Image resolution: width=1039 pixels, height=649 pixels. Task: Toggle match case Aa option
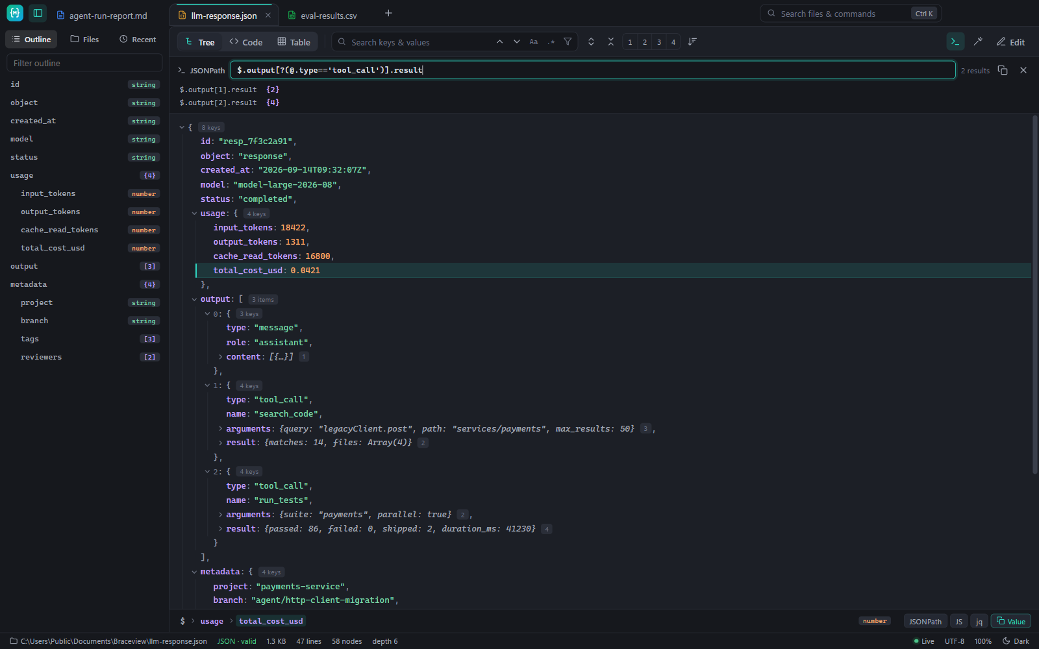pyautogui.click(x=534, y=42)
